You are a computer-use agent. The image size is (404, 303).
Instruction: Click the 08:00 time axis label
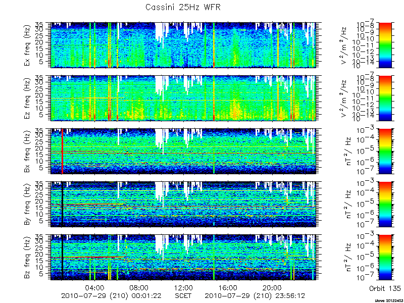point(139,288)
